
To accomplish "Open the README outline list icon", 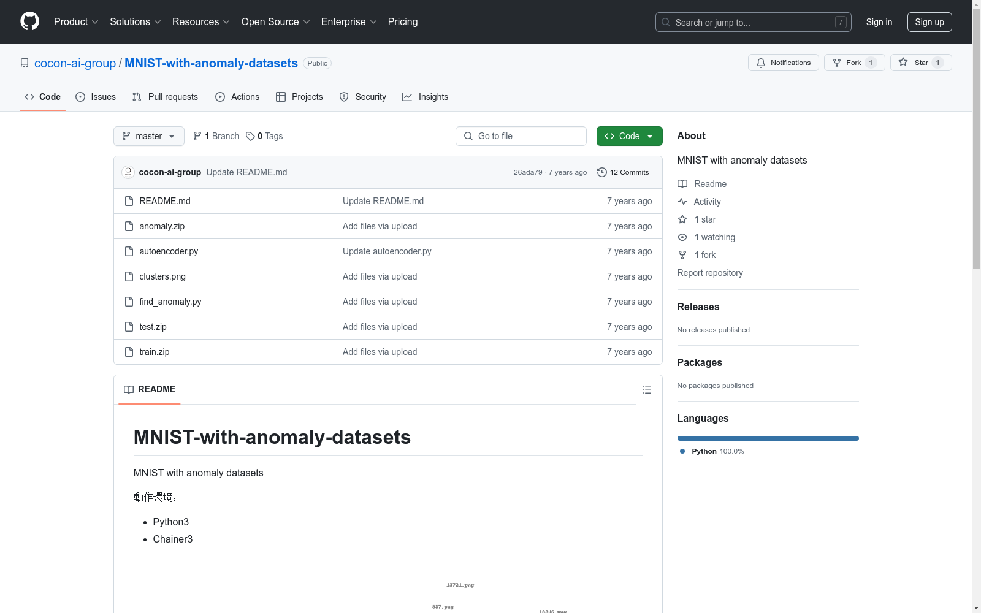I will point(647,390).
